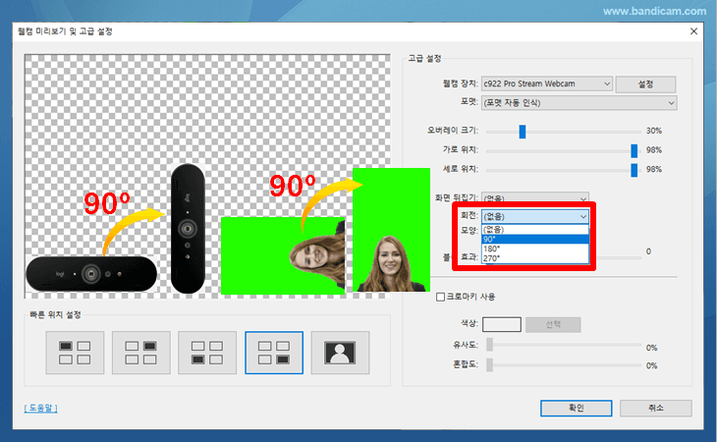
Task: Click the 오버레이 크기 slider handle
Action: pyautogui.click(x=523, y=131)
